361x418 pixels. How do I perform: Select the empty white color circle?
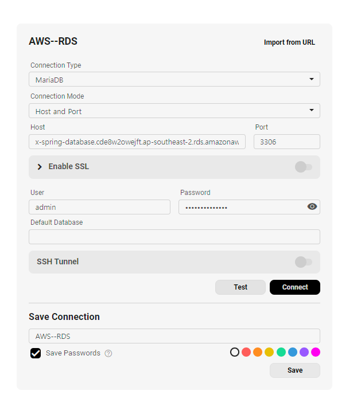235,352
